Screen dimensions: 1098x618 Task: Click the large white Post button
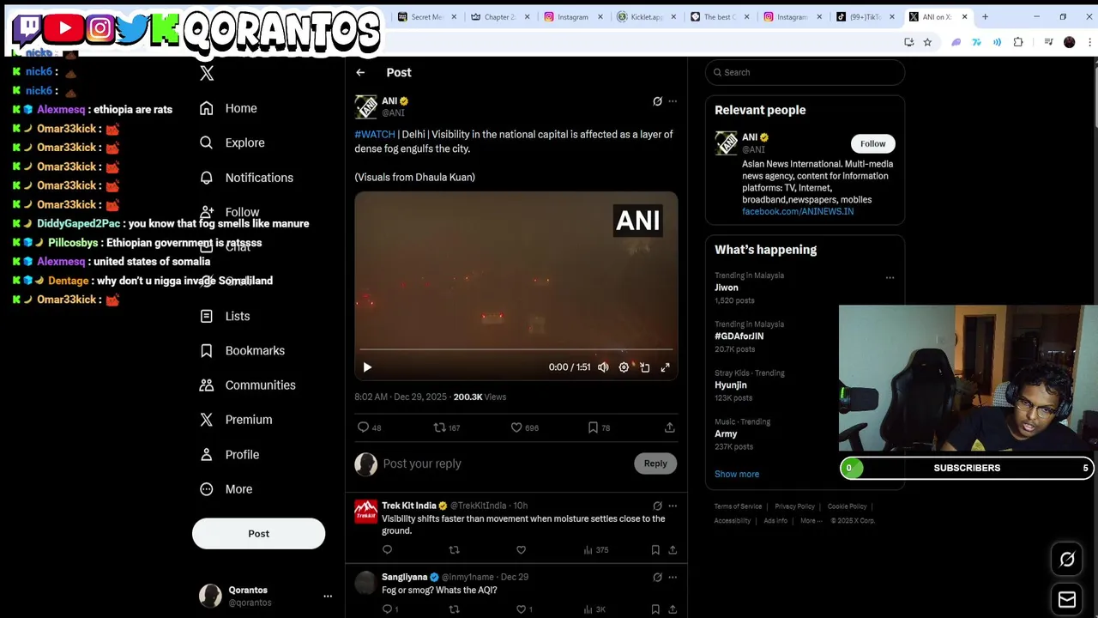(258, 534)
